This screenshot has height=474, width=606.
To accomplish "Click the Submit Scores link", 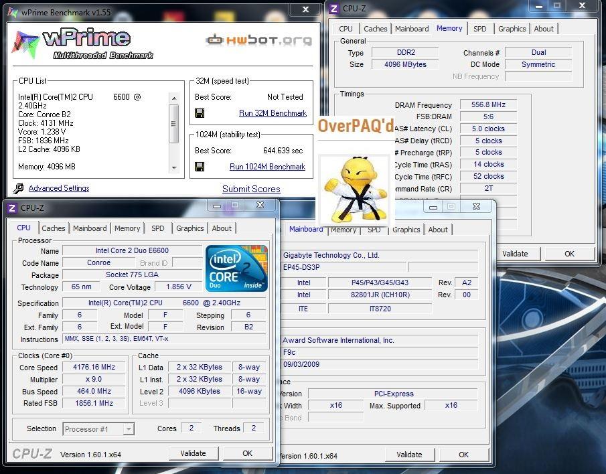I will tap(251, 189).
